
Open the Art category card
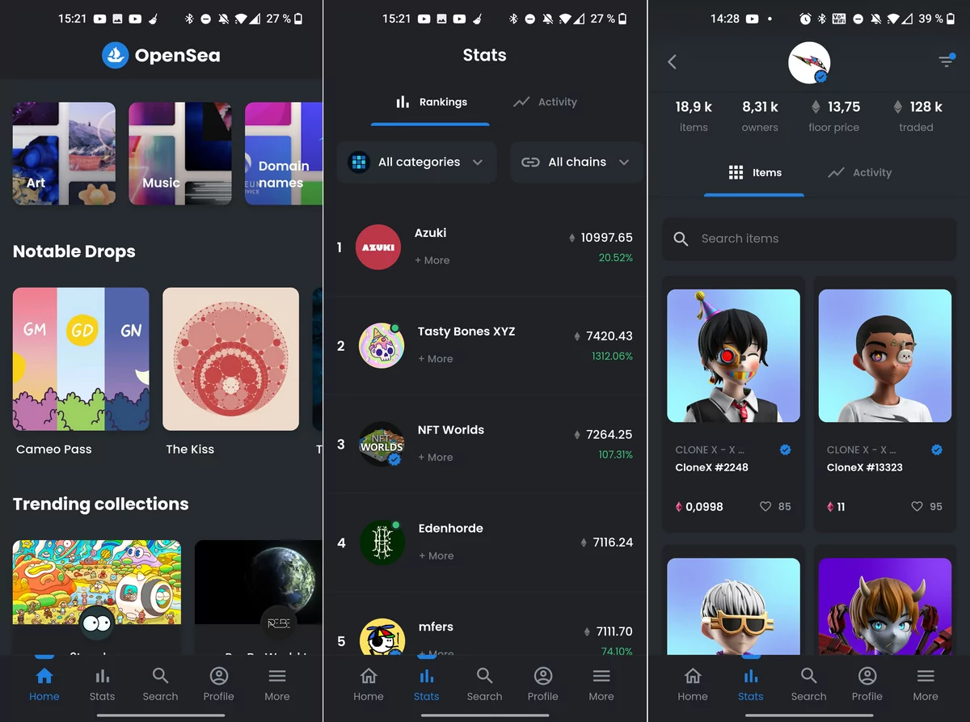pyautogui.click(x=64, y=154)
